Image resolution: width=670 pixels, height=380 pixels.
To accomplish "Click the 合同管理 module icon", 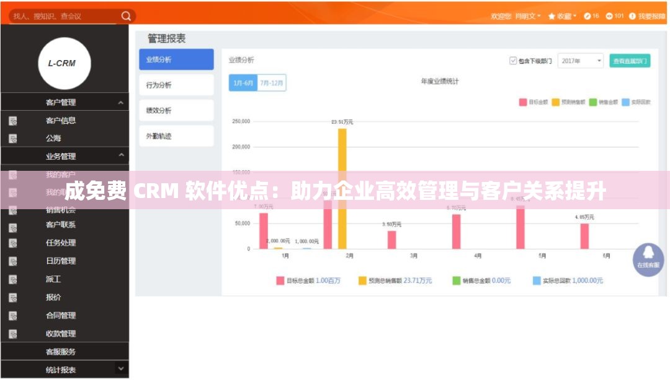I will point(14,315).
